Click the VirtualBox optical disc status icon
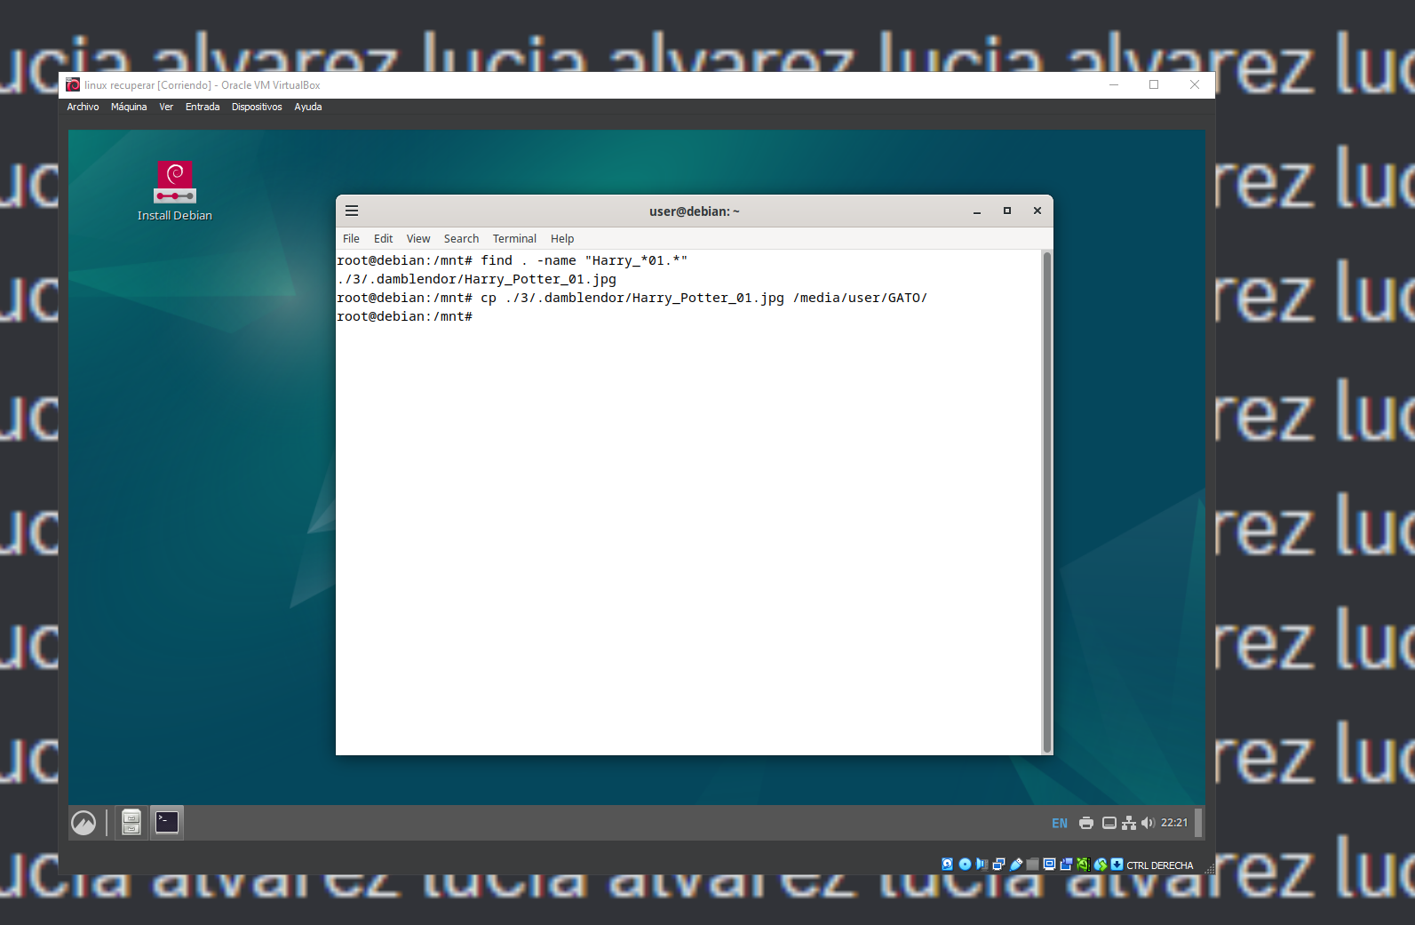This screenshot has height=925, width=1415. [x=965, y=865]
